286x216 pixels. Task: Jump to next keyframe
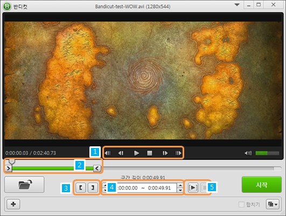pyautogui.click(x=178, y=153)
